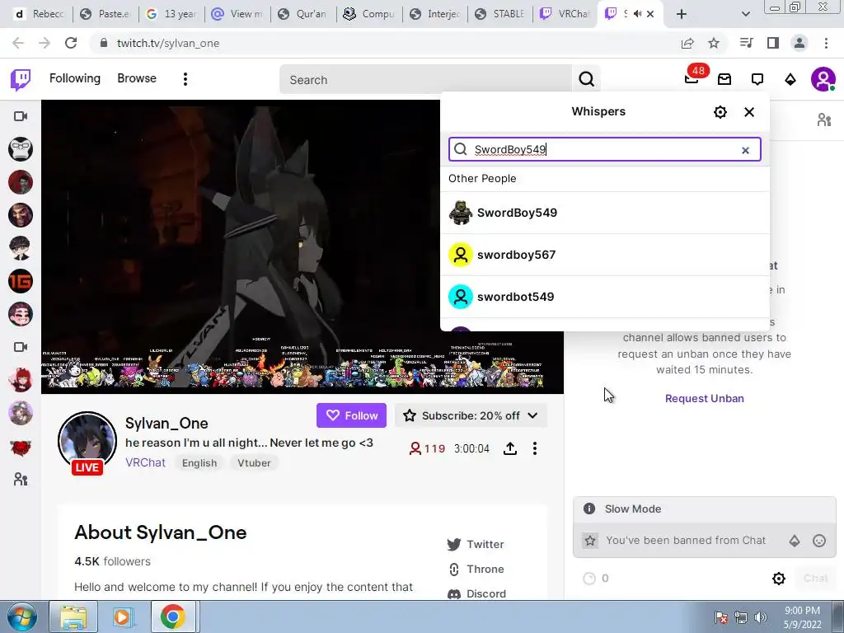Select SwordBoy549 from Other People
This screenshot has width=844, height=633.
pyautogui.click(x=605, y=213)
